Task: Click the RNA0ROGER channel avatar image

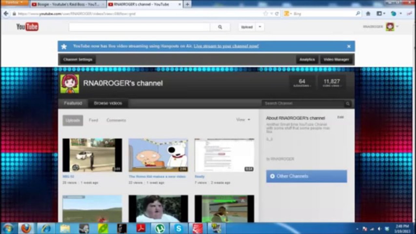Action: pyautogui.click(x=70, y=84)
